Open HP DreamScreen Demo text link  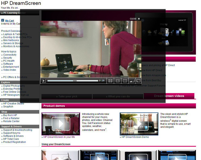pos(135,137)
